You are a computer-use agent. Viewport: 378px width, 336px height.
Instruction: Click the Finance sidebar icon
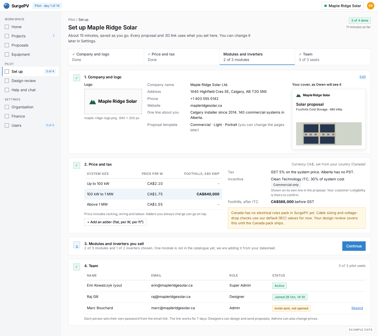[7, 116]
